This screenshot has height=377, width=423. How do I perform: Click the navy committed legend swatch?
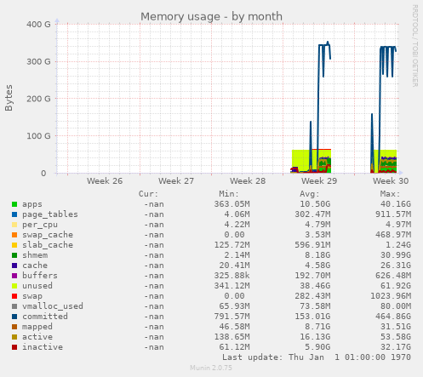click(x=14, y=317)
